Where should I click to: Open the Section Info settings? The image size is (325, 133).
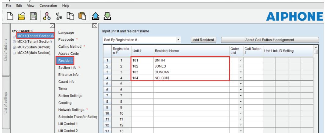tap(67, 68)
